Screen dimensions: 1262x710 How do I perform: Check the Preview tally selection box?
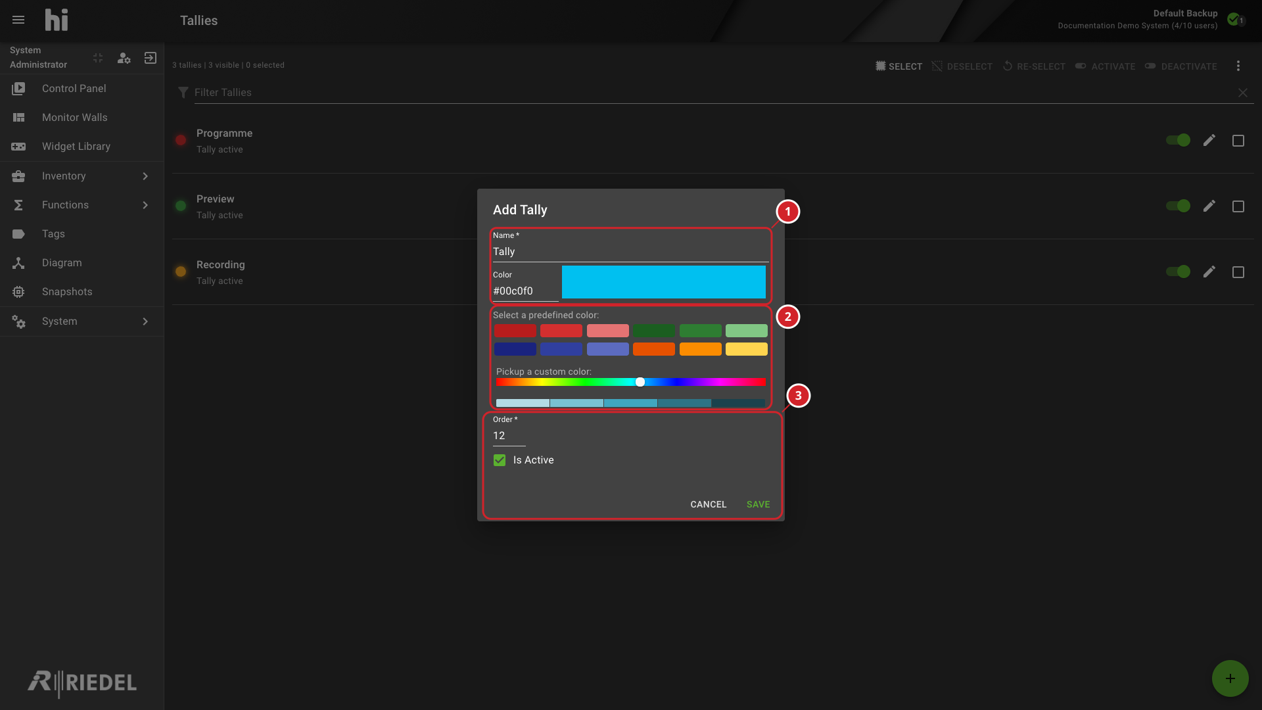(1238, 206)
